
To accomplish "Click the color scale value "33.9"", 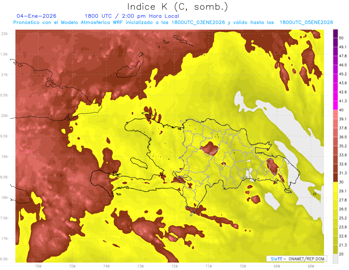I will [343, 155].
